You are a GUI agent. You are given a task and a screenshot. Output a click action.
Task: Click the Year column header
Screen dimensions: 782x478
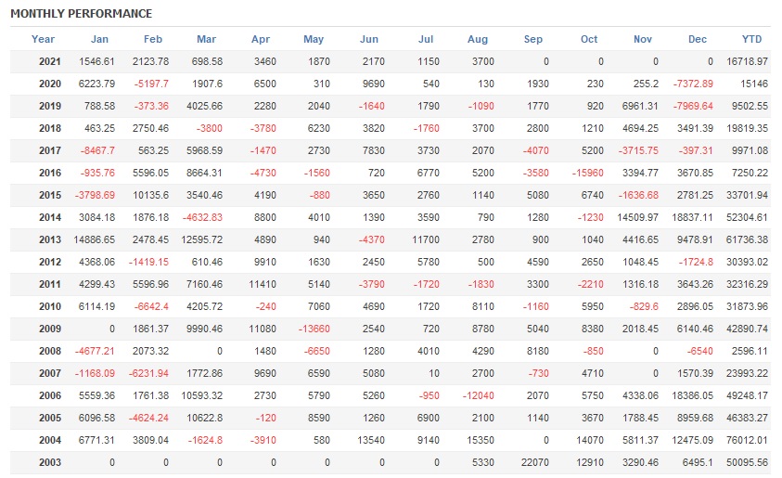pyautogui.click(x=43, y=39)
